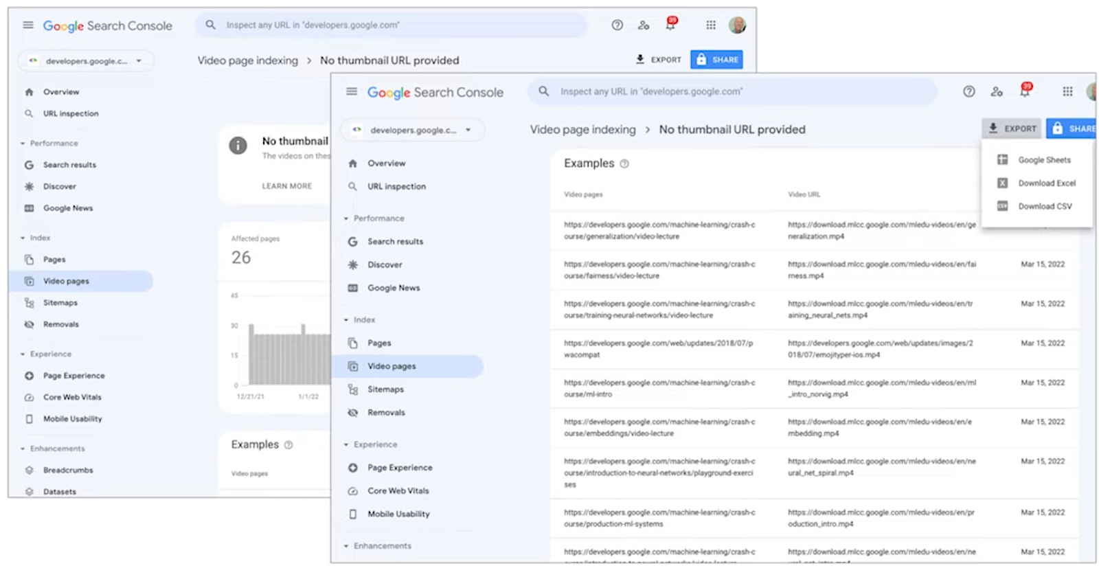Collapse Performance section in back window sidebar
Image resolution: width=1099 pixels, height=577 pixels.
23,144
